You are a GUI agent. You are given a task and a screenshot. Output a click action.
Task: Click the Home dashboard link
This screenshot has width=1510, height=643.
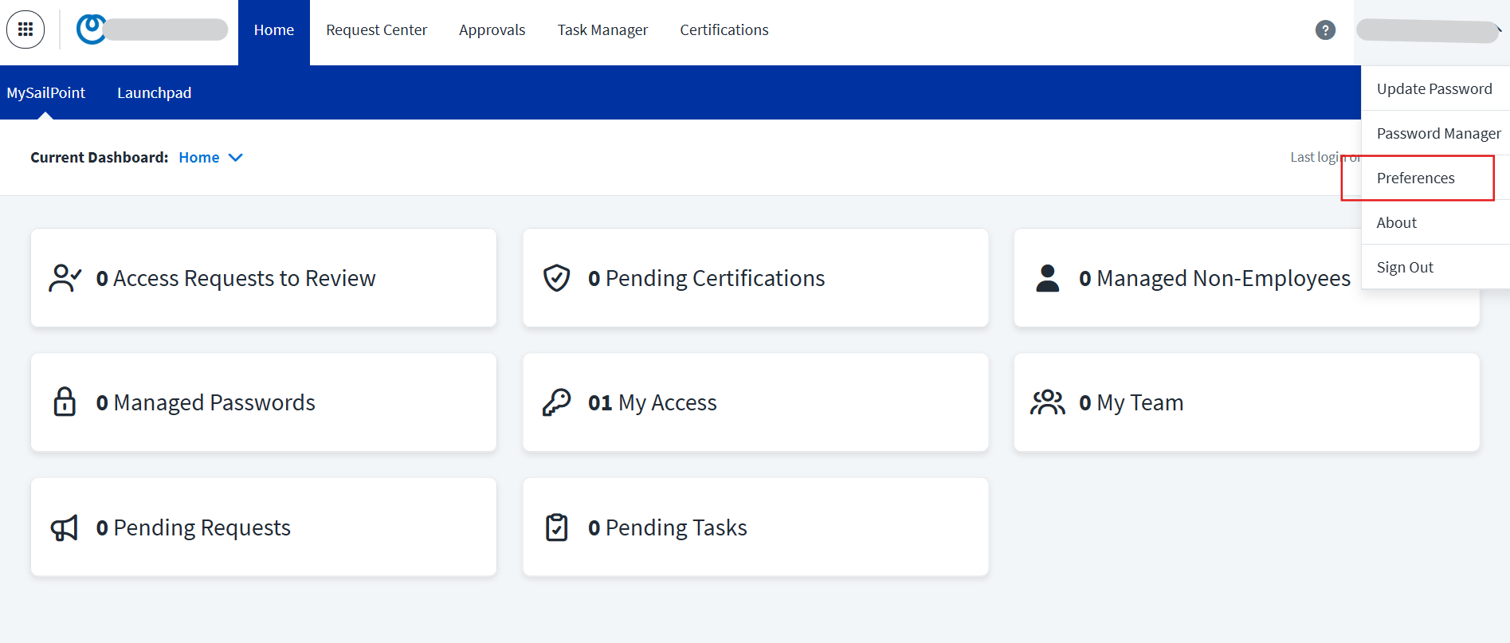[x=199, y=158]
